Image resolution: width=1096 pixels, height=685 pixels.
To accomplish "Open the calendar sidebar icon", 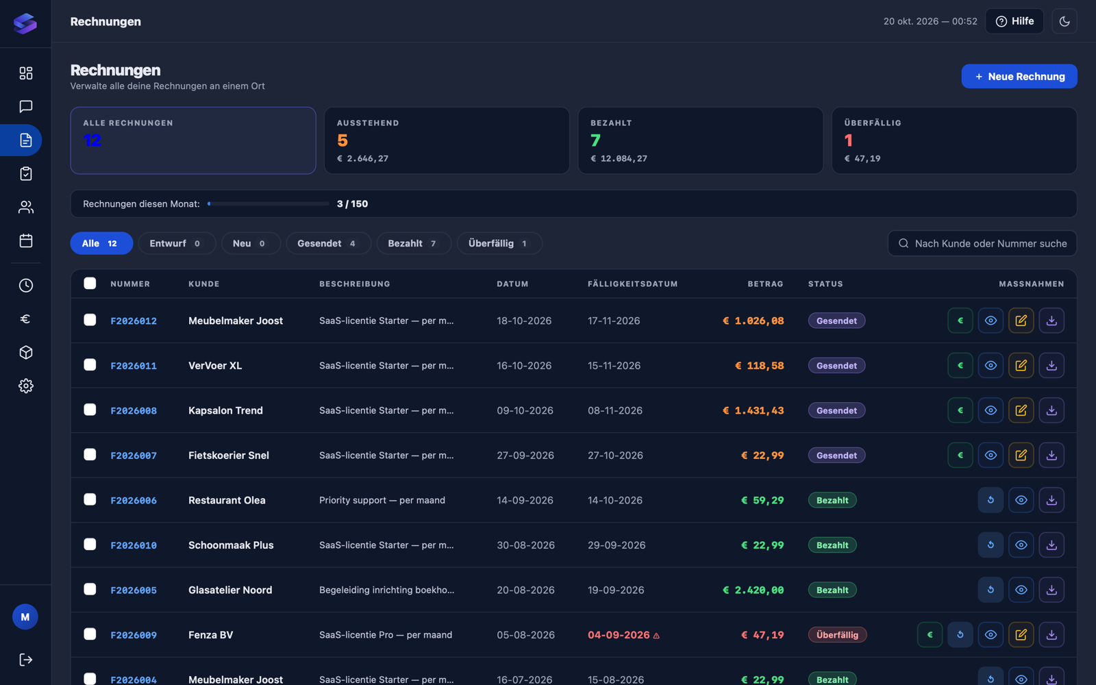I will click(x=26, y=240).
